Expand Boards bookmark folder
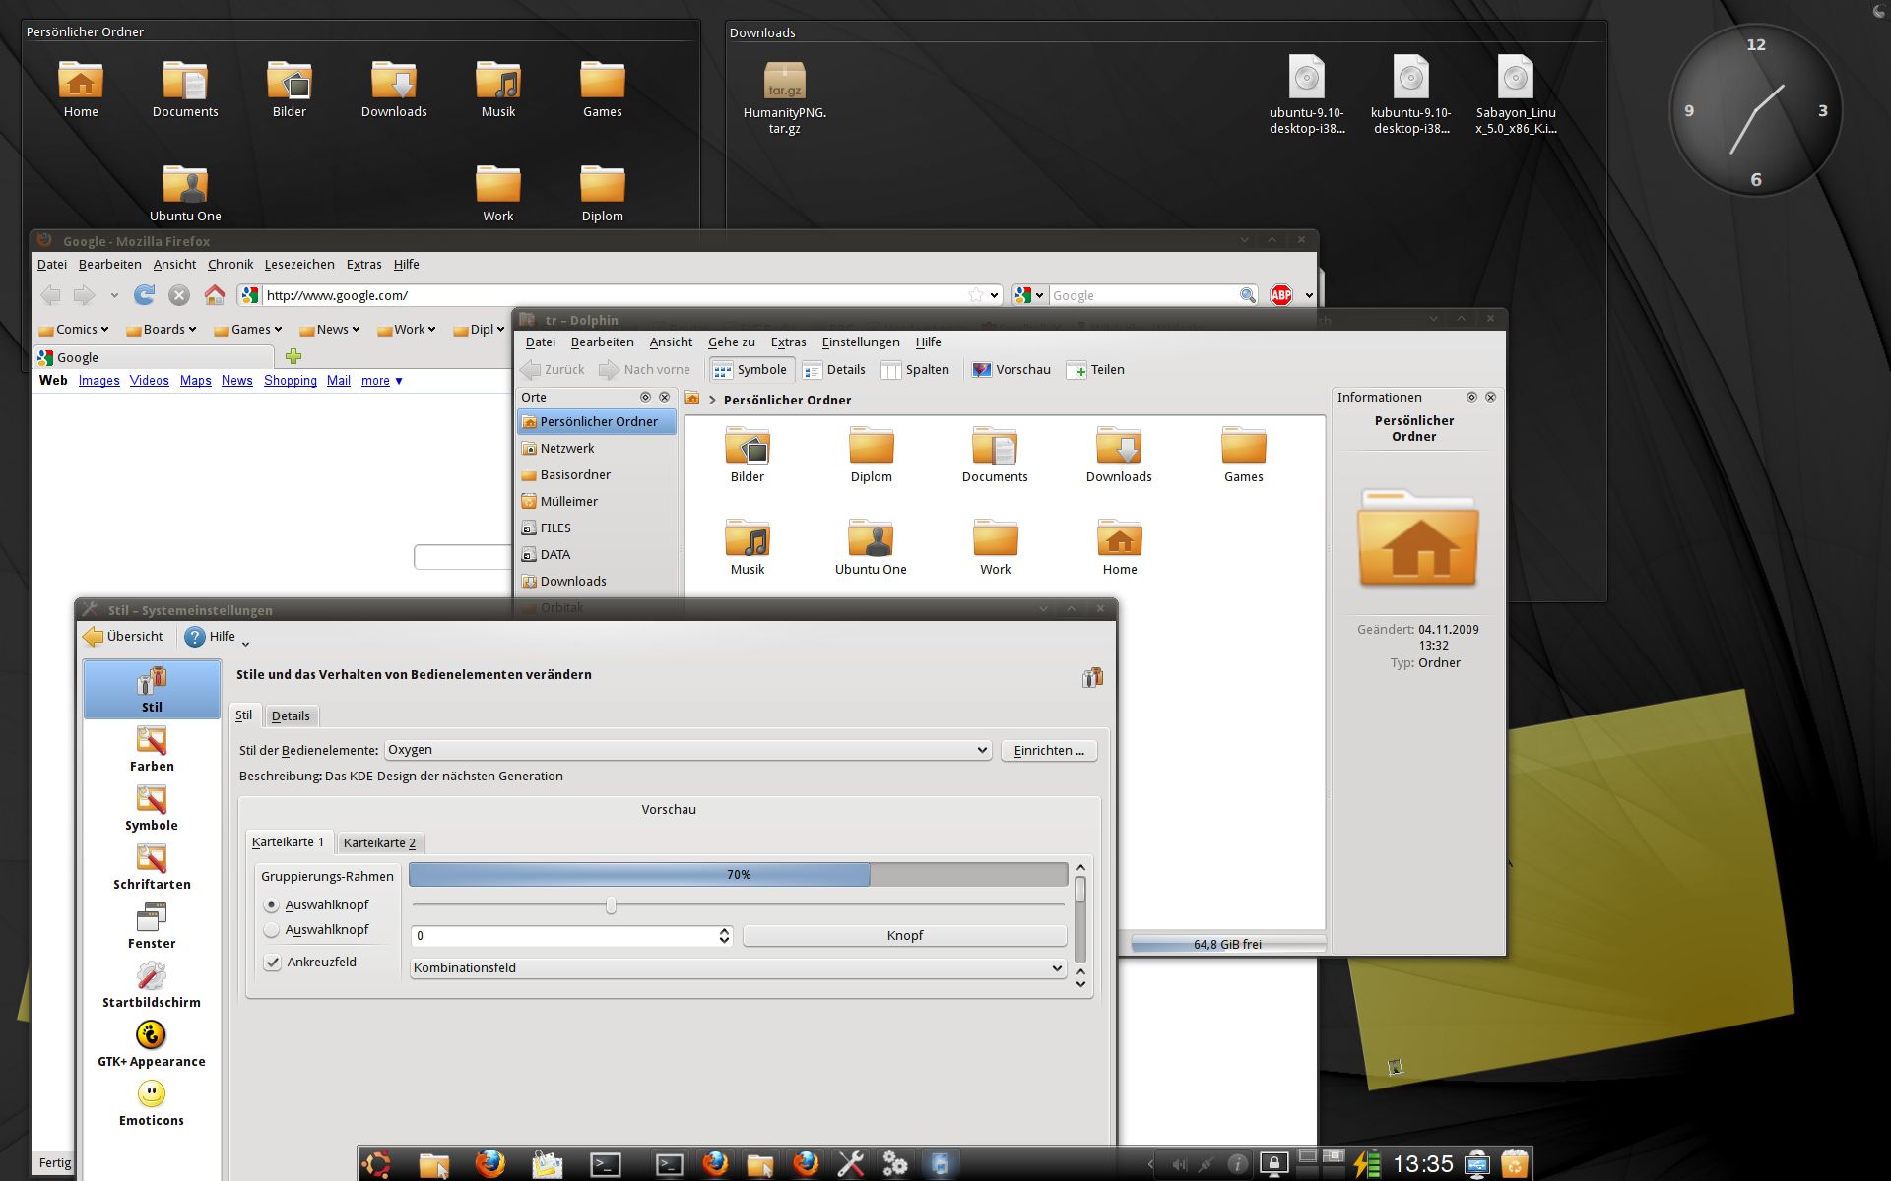The height and width of the screenshot is (1181, 1891). (x=162, y=329)
